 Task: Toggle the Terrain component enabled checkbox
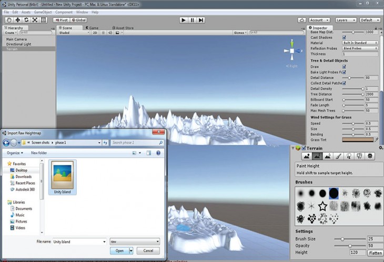coord(303,148)
